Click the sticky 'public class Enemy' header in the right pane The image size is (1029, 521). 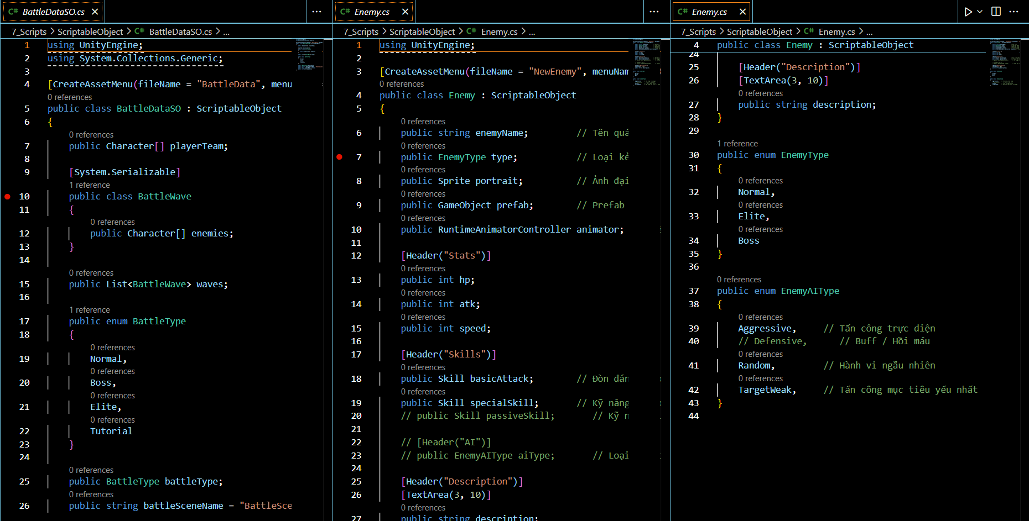tap(815, 45)
